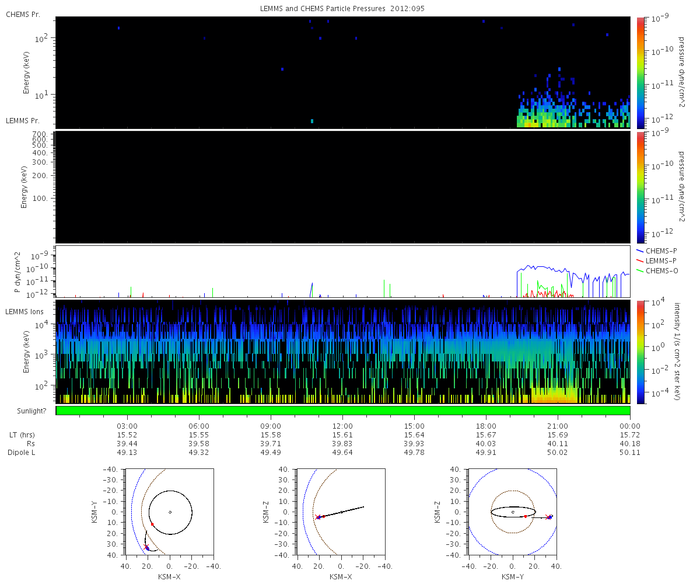
Task: Select Rs value 40.18
Action: [x=630, y=444]
